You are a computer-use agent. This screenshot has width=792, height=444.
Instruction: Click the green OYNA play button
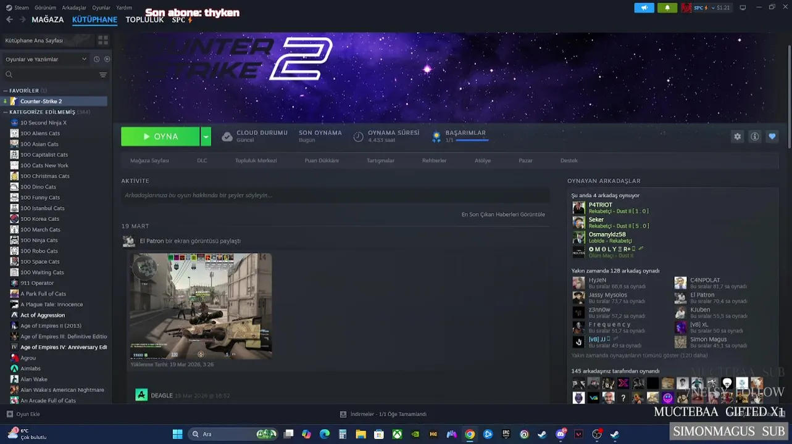(160, 136)
